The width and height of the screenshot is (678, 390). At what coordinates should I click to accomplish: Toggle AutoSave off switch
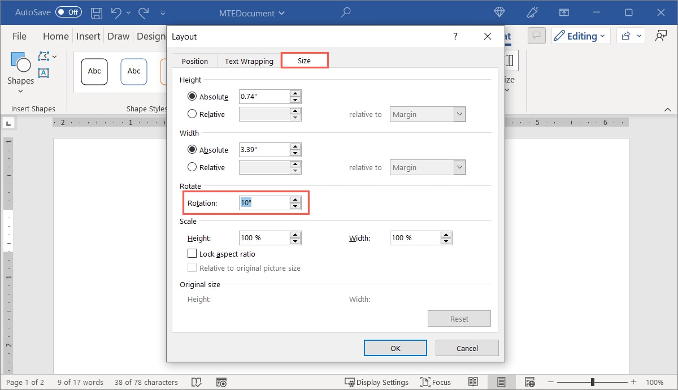(68, 12)
